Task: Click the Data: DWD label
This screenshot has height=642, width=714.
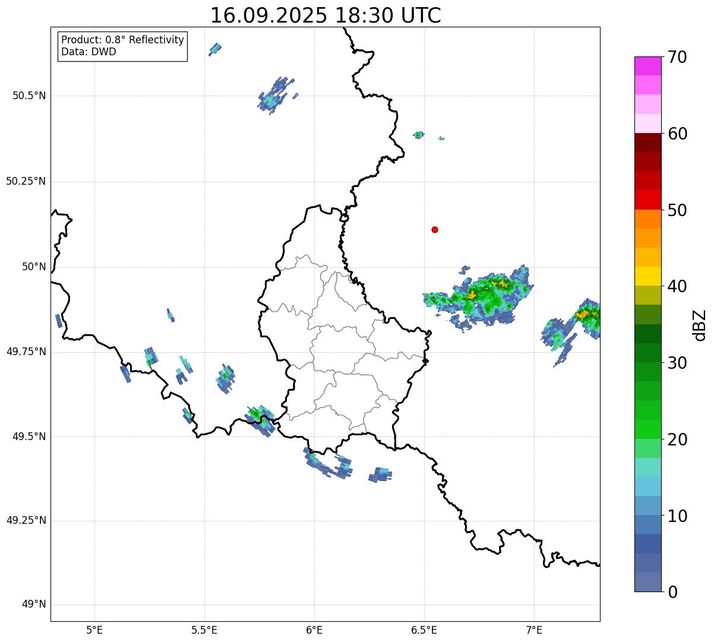Action: pos(89,52)
